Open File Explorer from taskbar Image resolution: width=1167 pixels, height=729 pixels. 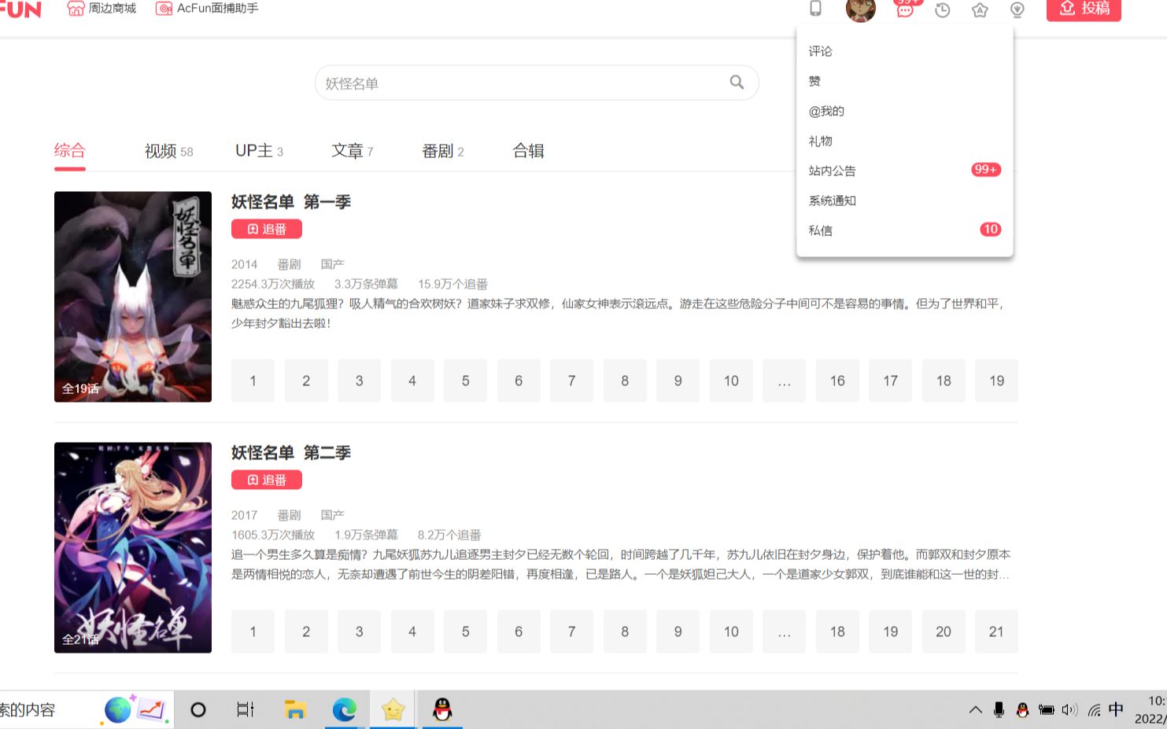click(295, 710)
